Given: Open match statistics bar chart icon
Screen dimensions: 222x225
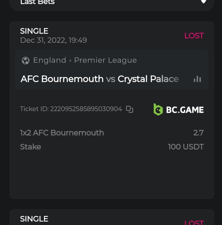Looking at the screenshot, I should pyautogui.click(x=197, y=79).
